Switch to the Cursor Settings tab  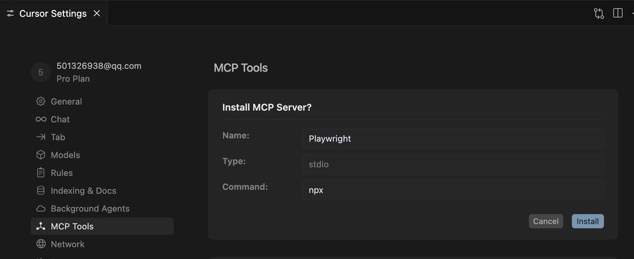(53, 14)
